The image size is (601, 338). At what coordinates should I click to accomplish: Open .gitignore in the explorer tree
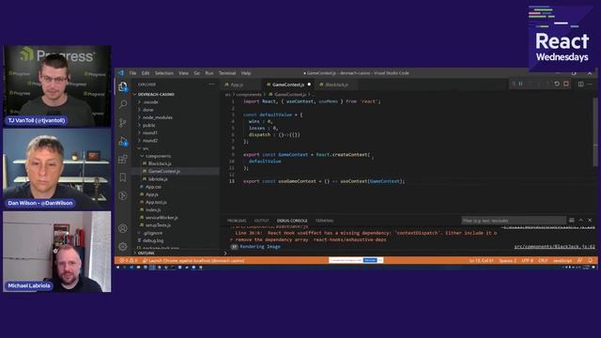point(175,233)
